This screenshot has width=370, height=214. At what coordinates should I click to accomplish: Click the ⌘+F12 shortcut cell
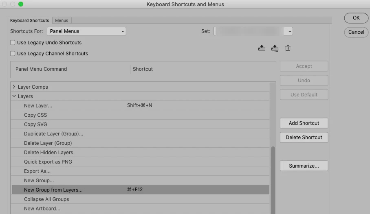click(135, 190)
